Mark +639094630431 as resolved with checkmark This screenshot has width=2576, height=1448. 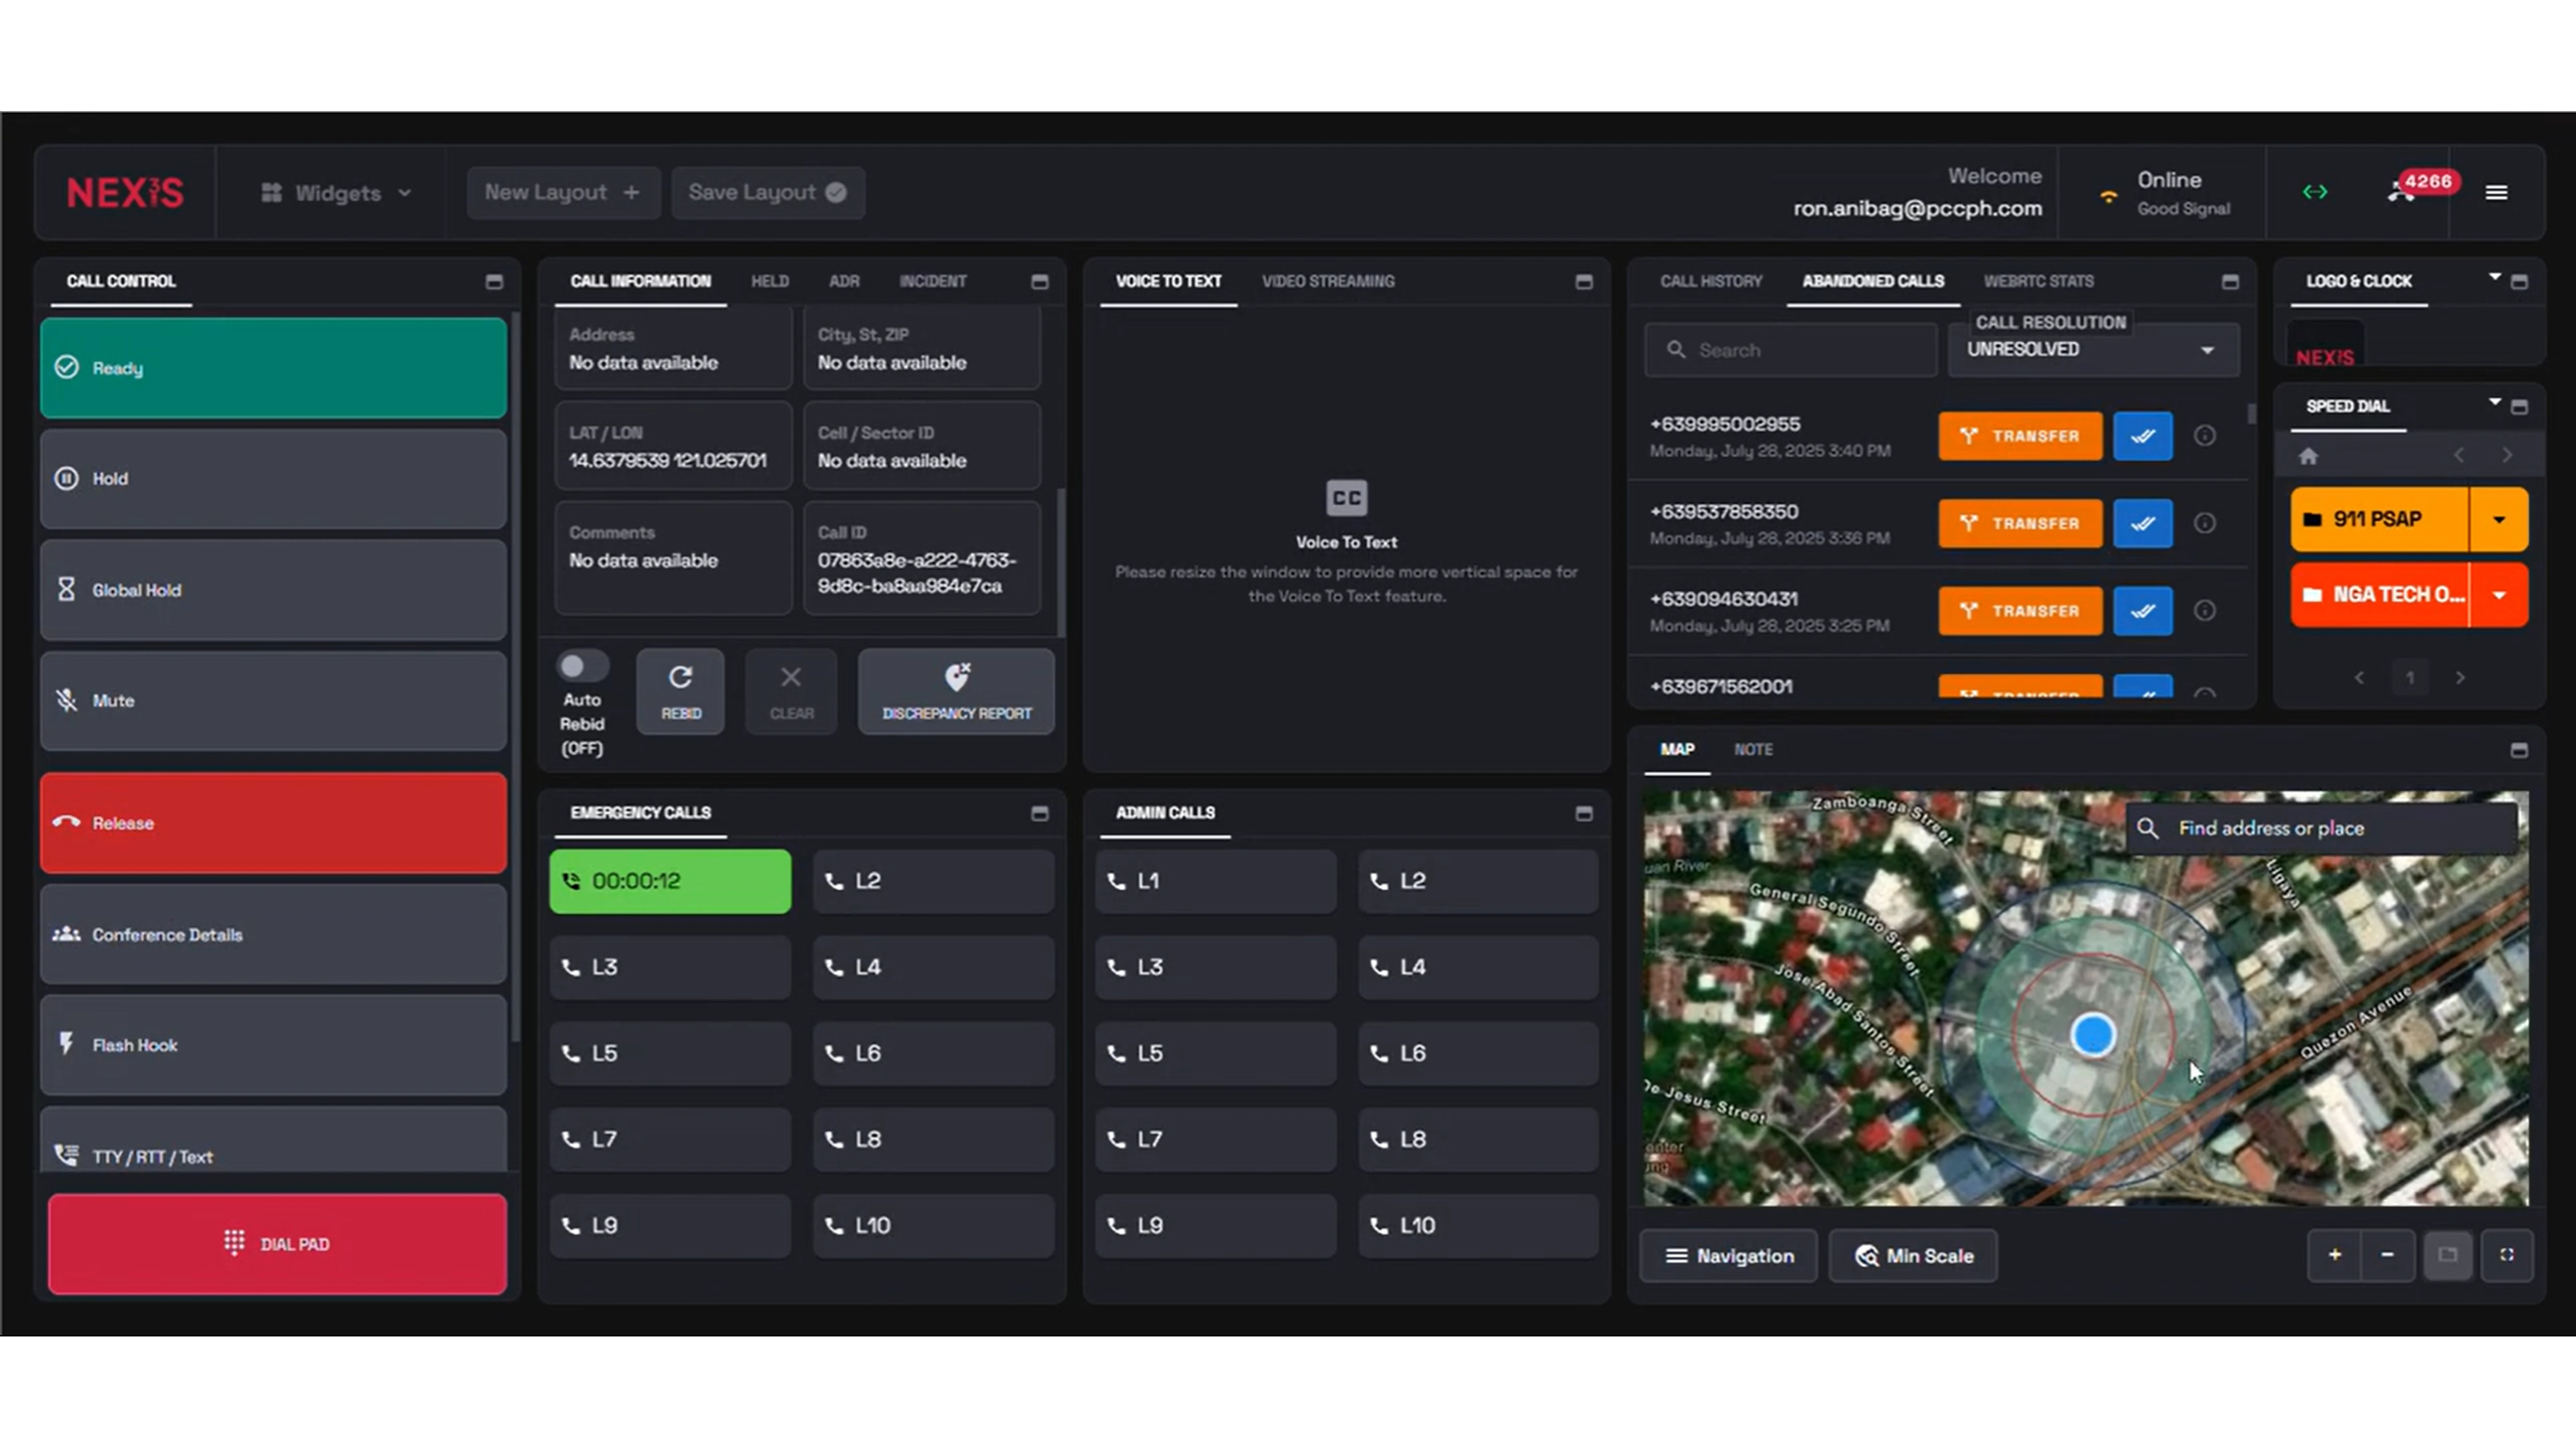[2142, 611]
